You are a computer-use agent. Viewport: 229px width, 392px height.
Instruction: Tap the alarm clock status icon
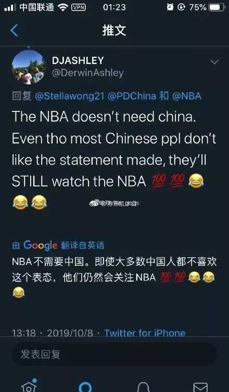[170, 7]
